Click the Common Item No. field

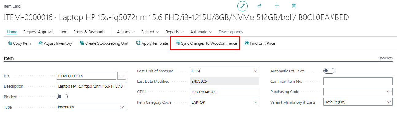358,81
